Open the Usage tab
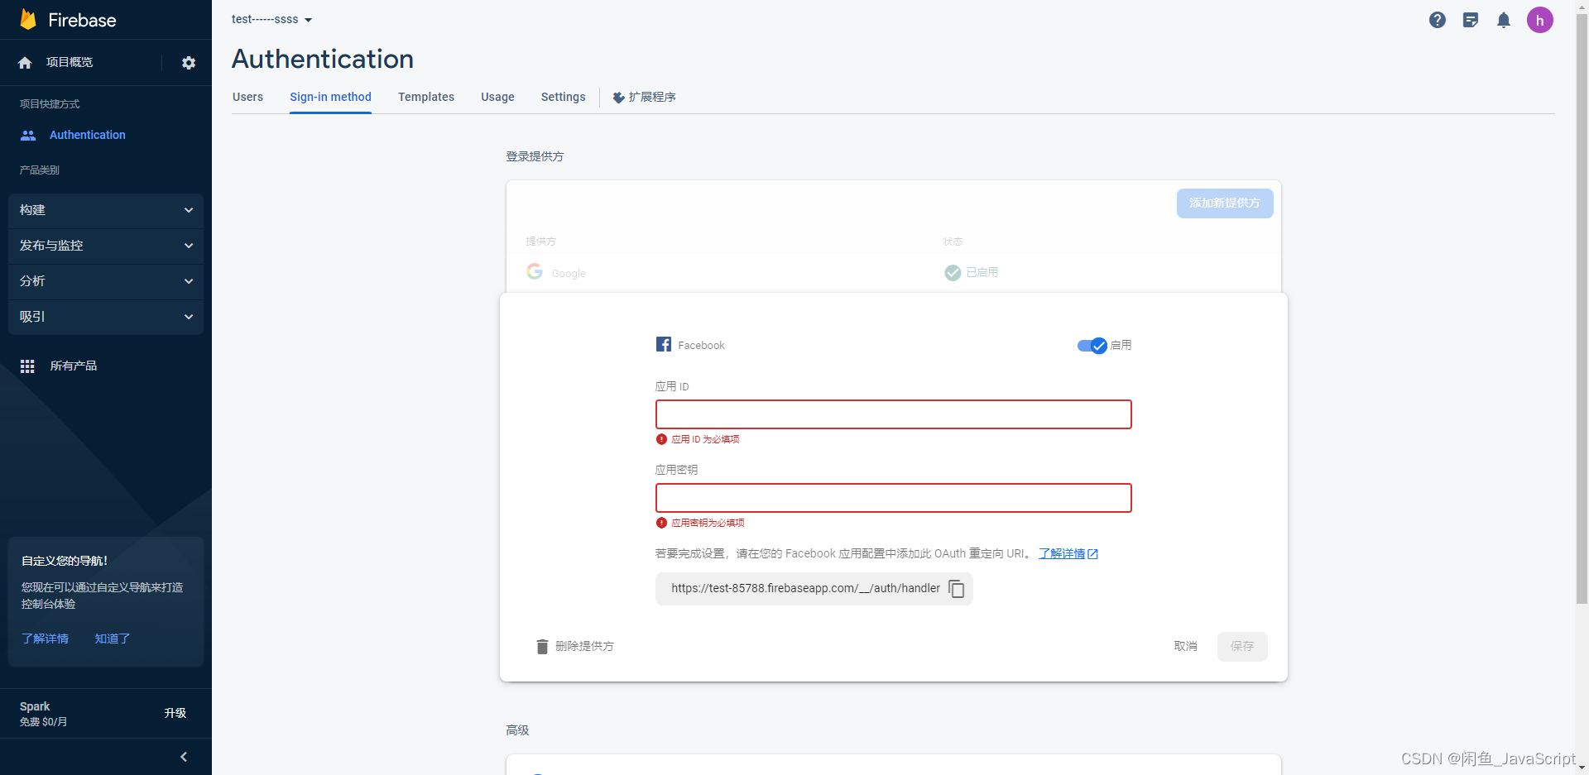The image size is (1589, 775). click(x=497, y=97)
